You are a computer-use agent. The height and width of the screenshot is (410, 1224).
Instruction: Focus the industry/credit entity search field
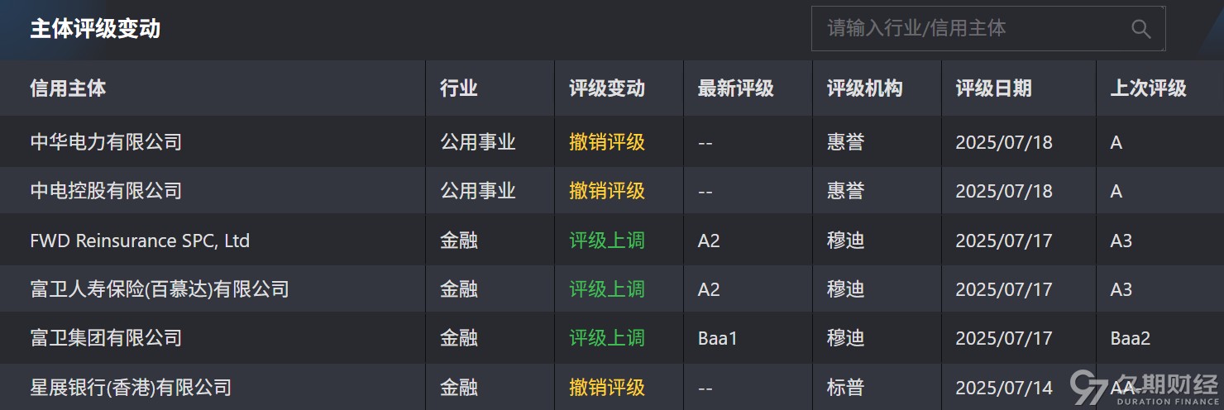pos(987,29)
